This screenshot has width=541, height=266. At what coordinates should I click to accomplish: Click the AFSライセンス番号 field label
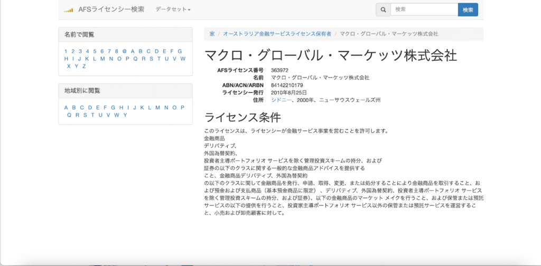click(x=240, y=70)
